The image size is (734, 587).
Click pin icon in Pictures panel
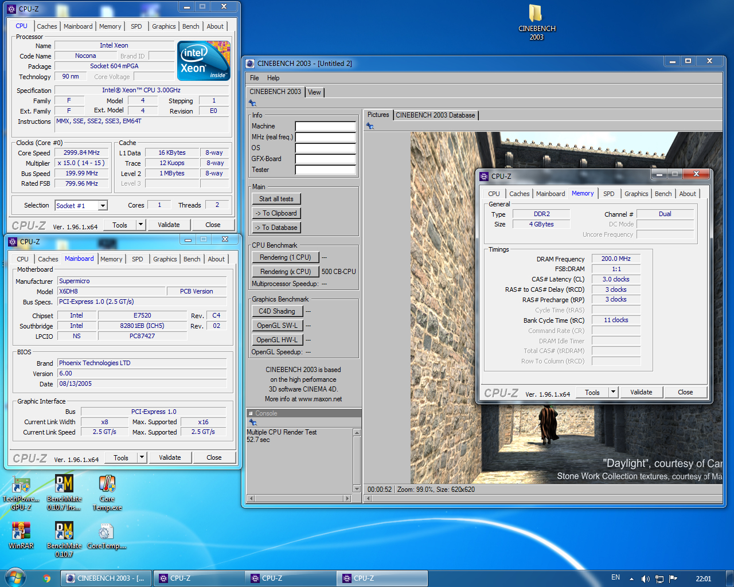(370, 126)
